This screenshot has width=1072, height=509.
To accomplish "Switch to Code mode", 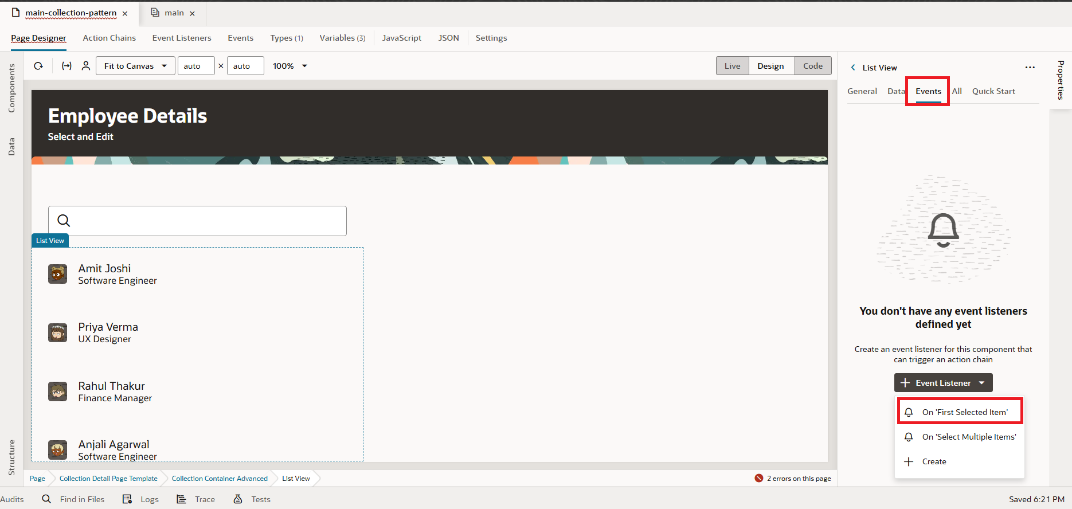I will coord(813,66).
